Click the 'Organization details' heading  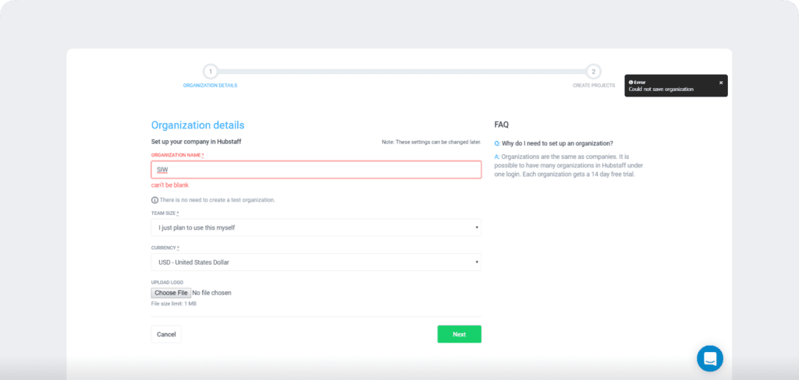197,125
